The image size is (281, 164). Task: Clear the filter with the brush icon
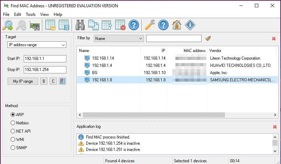pyautogui.click(x=208, y=38)
